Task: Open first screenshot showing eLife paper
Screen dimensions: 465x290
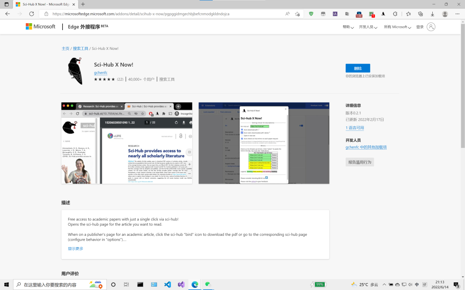Action: click(x=127, y=143)
